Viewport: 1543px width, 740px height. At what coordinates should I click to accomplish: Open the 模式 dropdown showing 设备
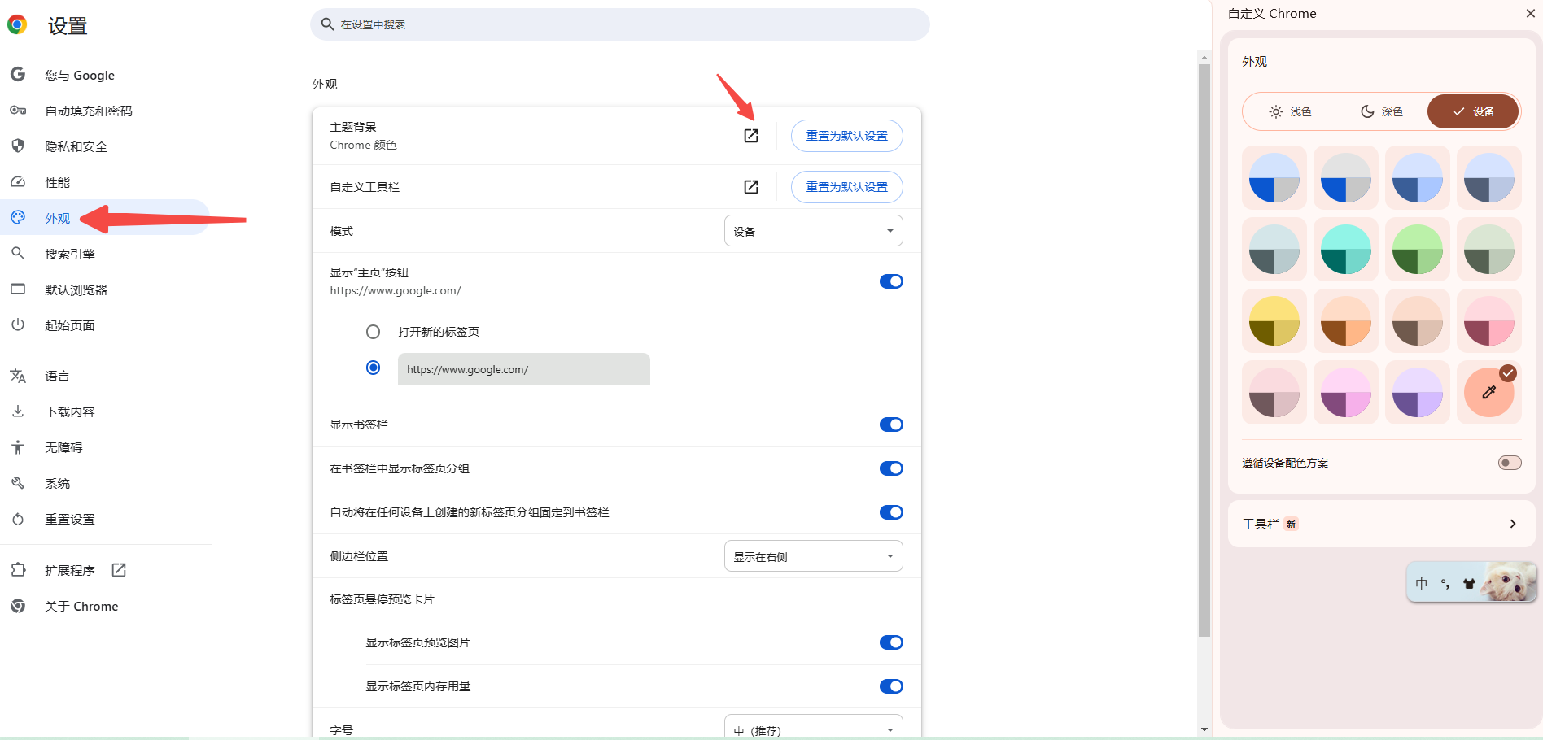(x=814, y=231)
